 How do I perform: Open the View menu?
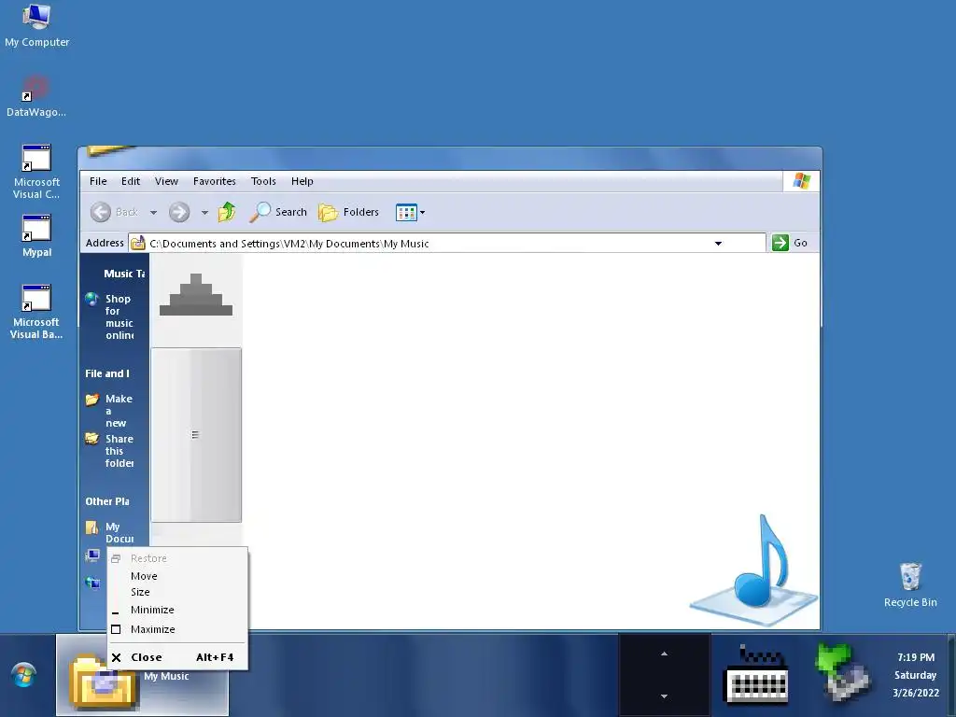click(x=166, y=181)
